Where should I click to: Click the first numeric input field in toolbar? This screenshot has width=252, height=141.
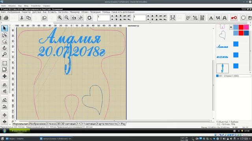pos(104,18)
